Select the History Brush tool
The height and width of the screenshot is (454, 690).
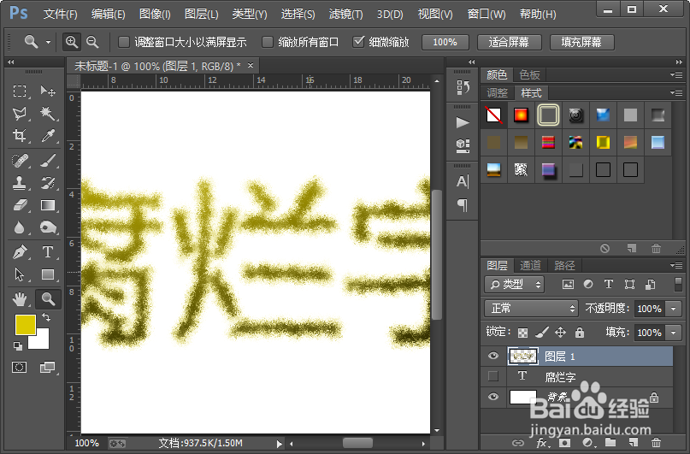[x=48, y=183]
